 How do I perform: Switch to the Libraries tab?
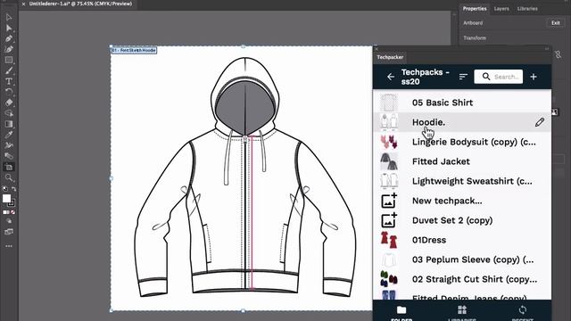[x=527, y=9]
